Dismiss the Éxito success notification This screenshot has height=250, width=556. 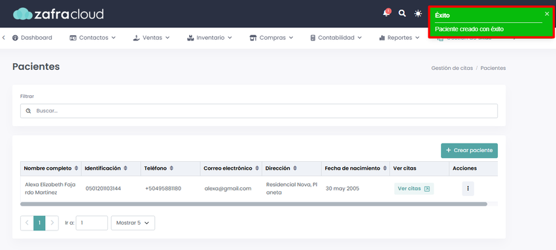[x=547, y=14]
